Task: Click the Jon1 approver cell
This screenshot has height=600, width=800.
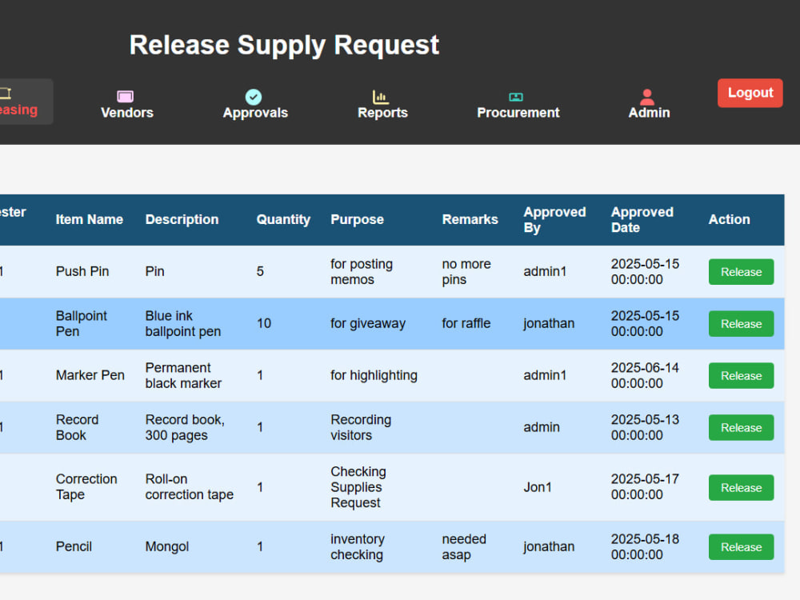Action: pyautogui.click(x=538, y=487)
